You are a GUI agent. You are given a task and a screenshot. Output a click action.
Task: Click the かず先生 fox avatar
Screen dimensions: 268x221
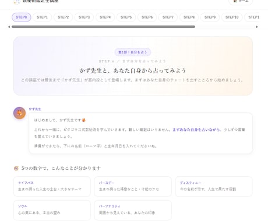[x=19, y=113]
